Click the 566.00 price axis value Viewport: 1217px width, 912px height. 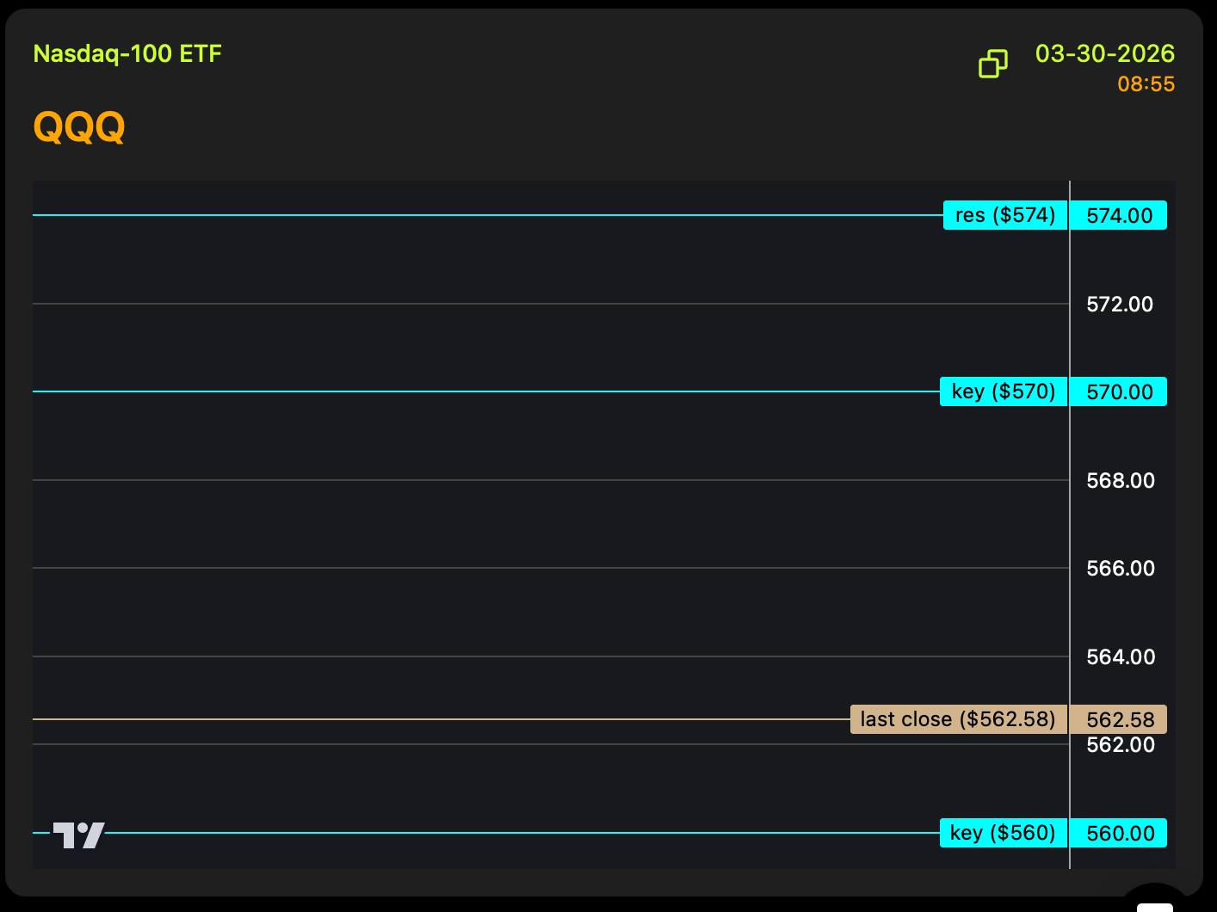click(1120, 568)
